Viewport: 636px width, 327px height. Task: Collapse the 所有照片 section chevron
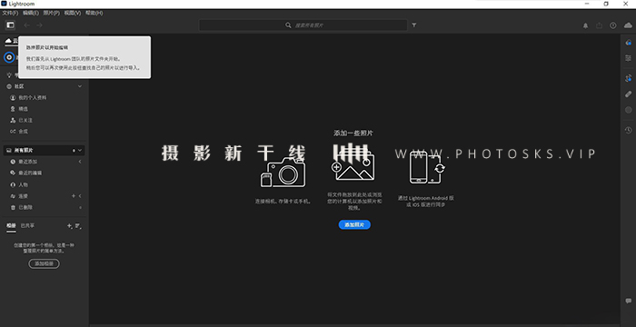(x=80, y=150)
